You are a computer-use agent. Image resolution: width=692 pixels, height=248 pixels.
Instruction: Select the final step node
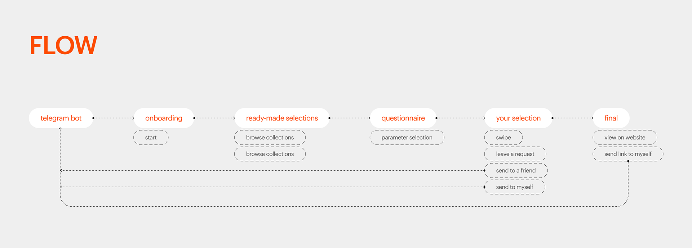(x=611, y=118)
